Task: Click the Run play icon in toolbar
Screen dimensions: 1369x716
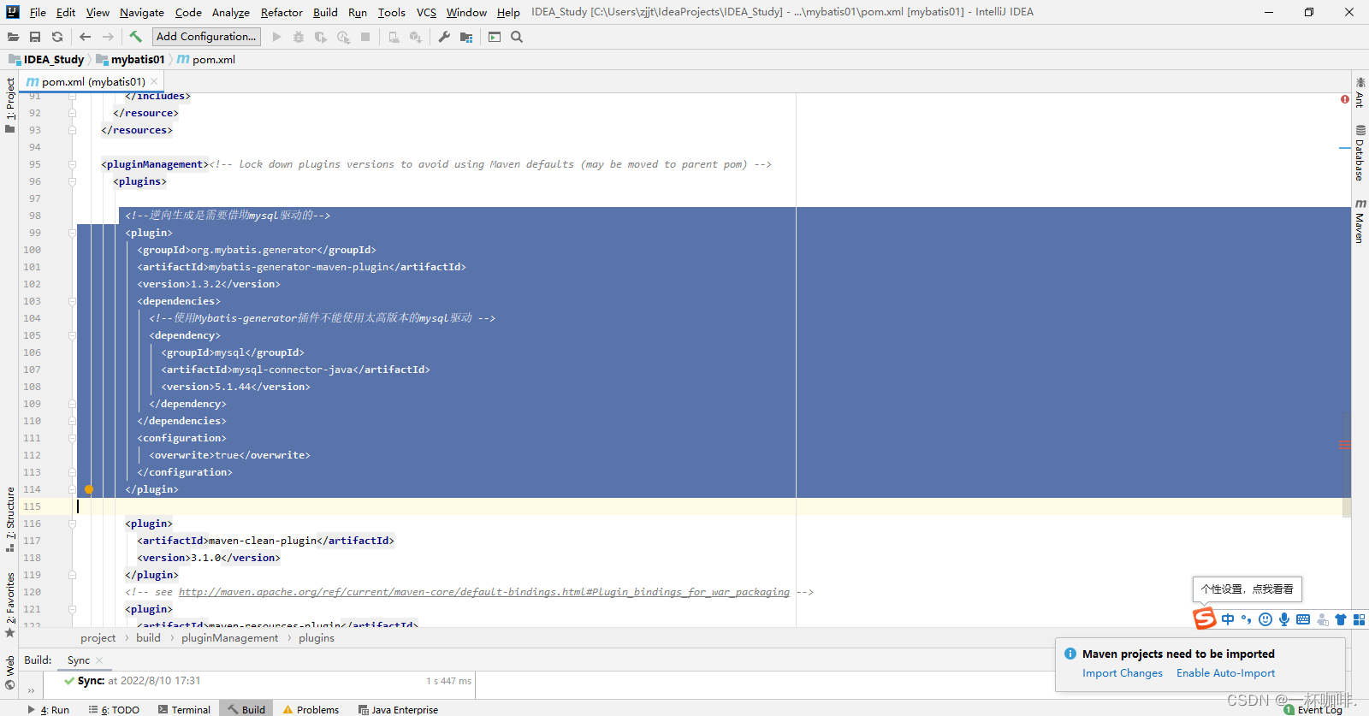Action: tap(276, 37)
